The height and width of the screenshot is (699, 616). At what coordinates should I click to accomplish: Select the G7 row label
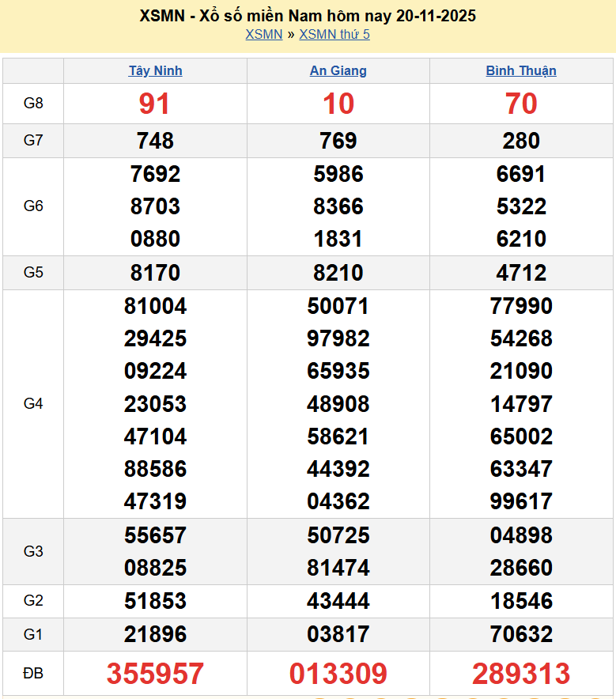click(33, 141)
